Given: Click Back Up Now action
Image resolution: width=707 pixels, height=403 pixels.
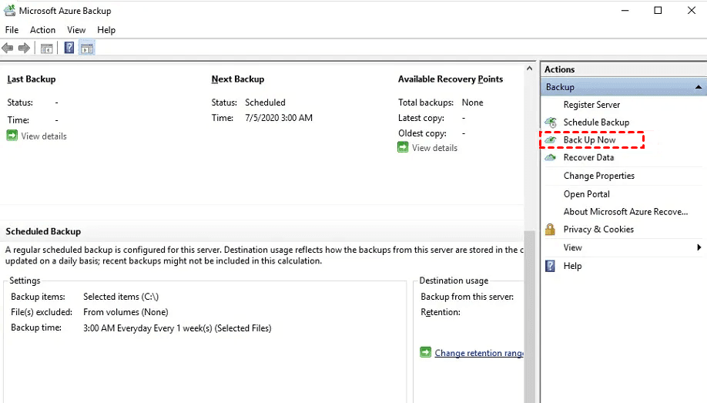Looking at the screenshot, I should [x=589, y=140].
